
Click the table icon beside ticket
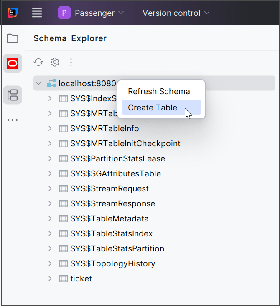coord(64,278)
